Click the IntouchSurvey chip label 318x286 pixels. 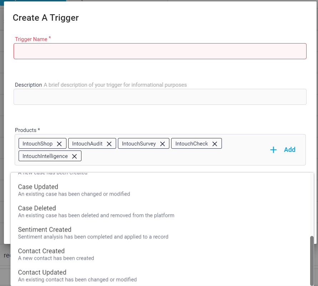[x=139, y=144]
